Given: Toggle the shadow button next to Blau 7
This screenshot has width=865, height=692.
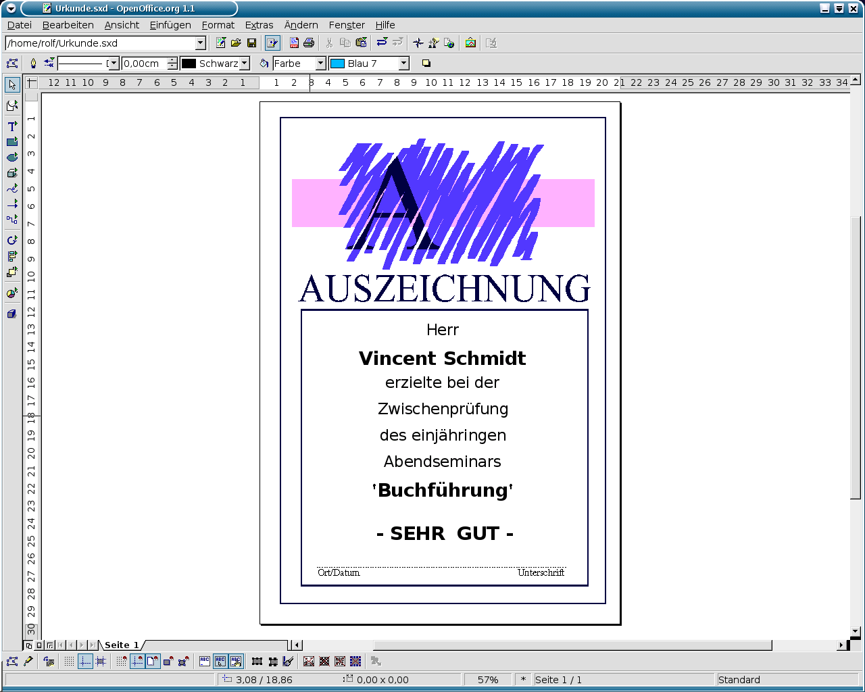Looking at the screenshot, I should [426, 64].
